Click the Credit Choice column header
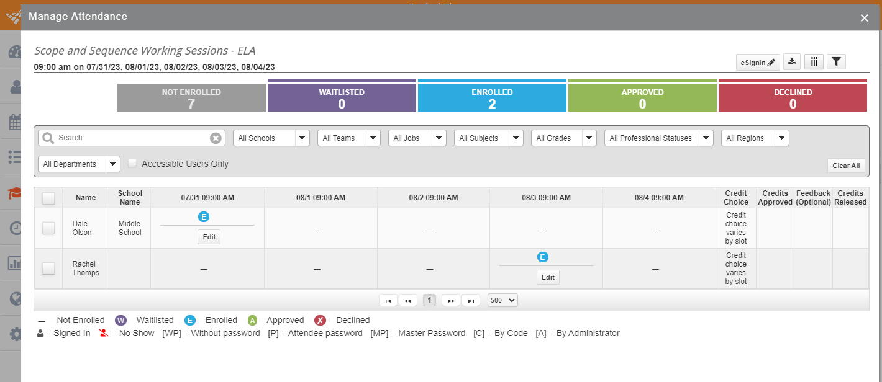This screenshot has width=882, height=382. (736, 198)
